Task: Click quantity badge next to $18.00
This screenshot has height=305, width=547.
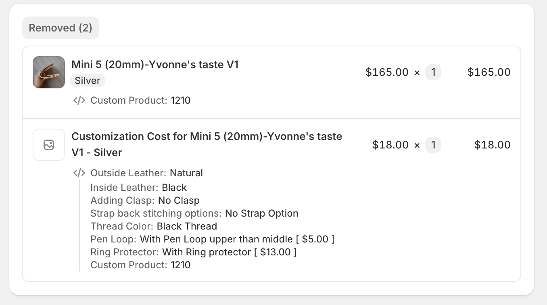Action: 433,145
